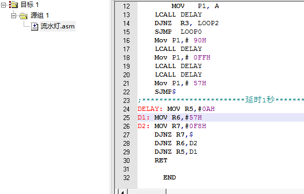Click the 源组 1 folder icon
The height and width of the screenshot is (194, 304).
pos(24,16)
